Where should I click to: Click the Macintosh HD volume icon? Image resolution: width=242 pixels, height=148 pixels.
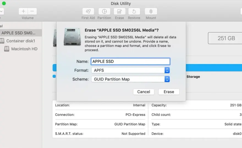7,49
